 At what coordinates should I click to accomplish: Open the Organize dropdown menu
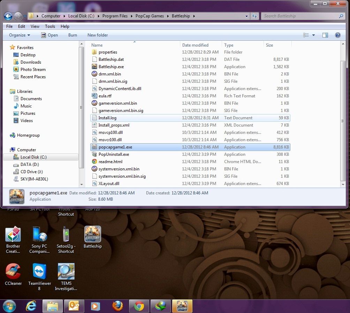pos(20,35)
